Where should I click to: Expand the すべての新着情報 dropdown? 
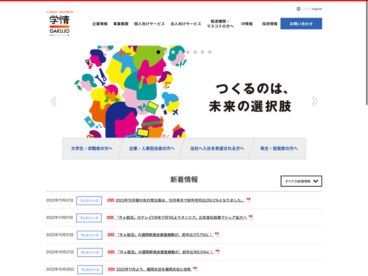pos(301,181)
